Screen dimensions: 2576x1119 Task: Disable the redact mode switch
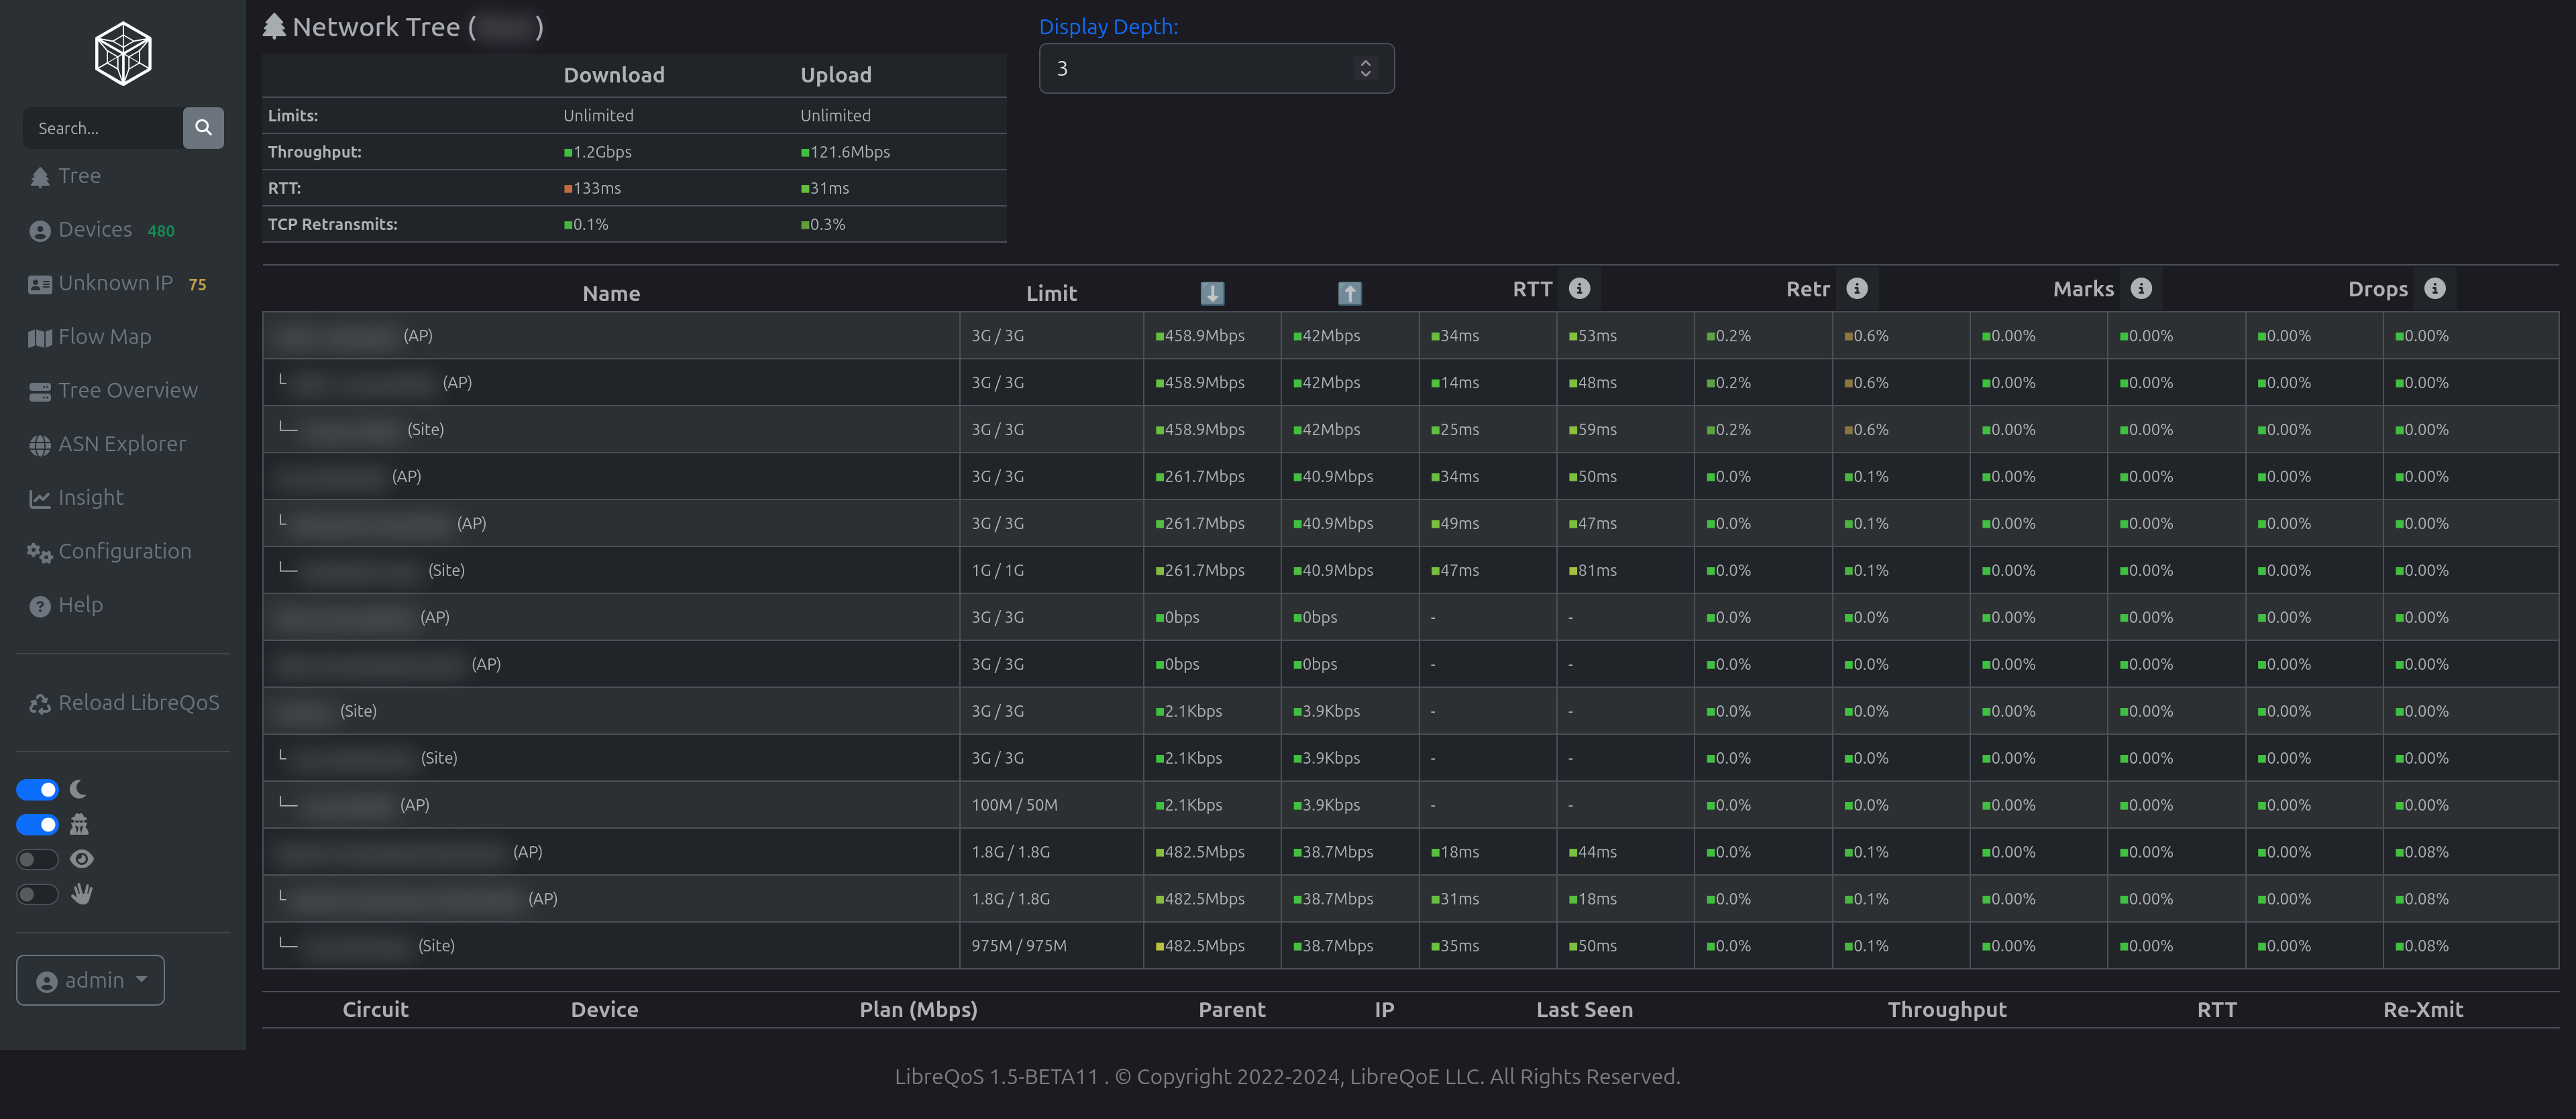tap(37, 824)
